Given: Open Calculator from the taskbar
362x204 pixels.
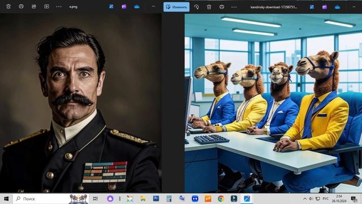Looking at the screenshot, I should click(x=169, y=199).
